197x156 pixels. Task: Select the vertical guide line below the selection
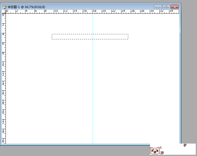pyautogui.click(x=93, y=89)
